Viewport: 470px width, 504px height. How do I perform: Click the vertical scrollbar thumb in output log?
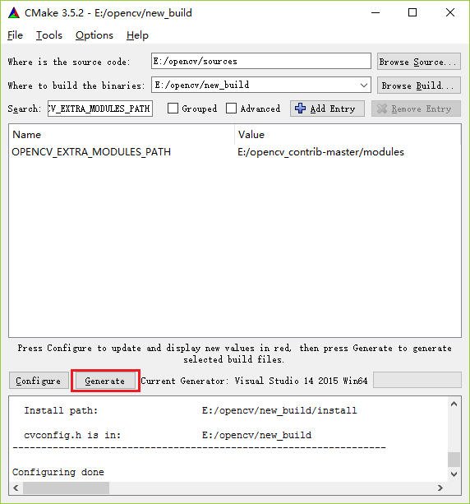point(454,460)
